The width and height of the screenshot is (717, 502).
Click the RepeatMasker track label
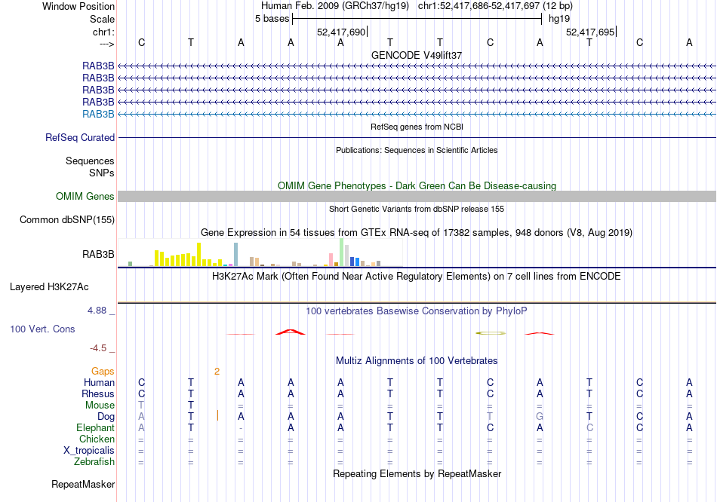coord(83,484)
